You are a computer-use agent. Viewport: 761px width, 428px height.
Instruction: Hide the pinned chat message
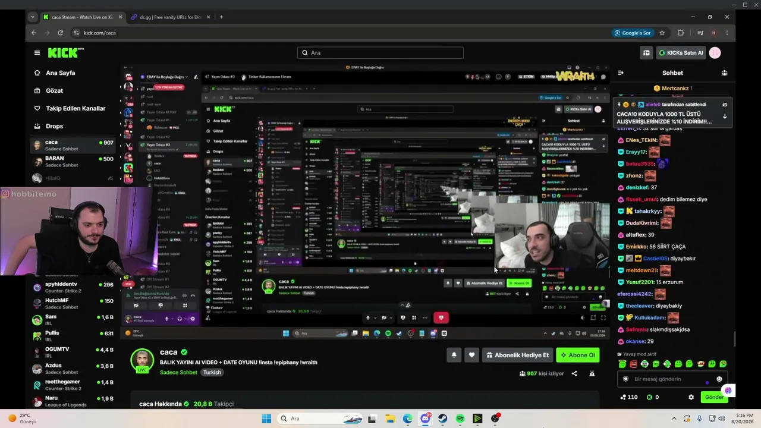tap(725, 105)
